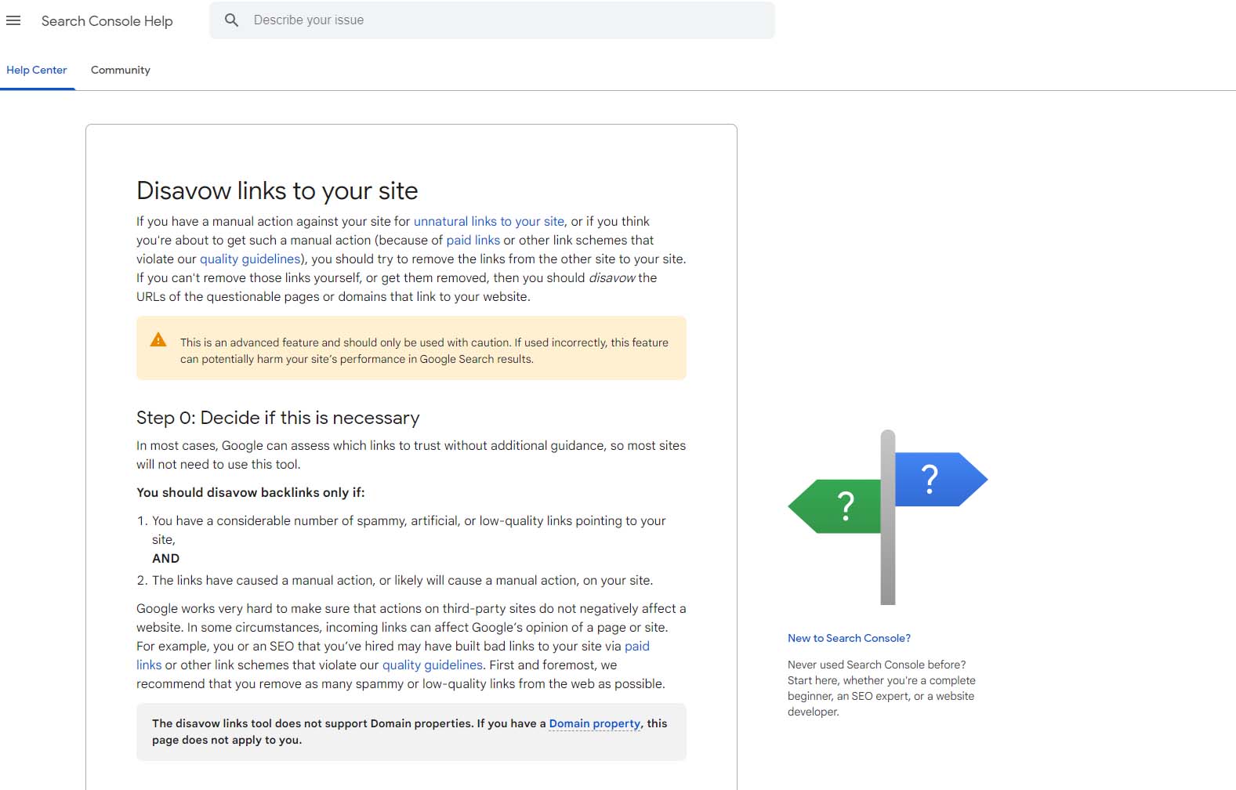Click the signpost illustration pole
Image resolution: width=1236 pixels, height=790 pixels.
(888, 564)
